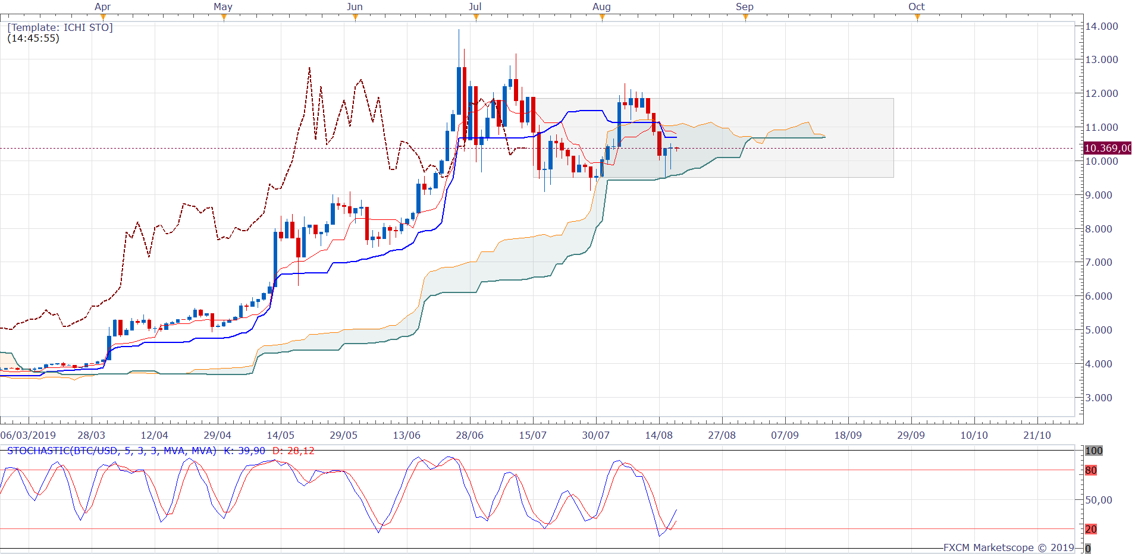Viewport: 1132px width, 554px height.
Task: Click the 28/03 date axis label
Action: (92, 435)
